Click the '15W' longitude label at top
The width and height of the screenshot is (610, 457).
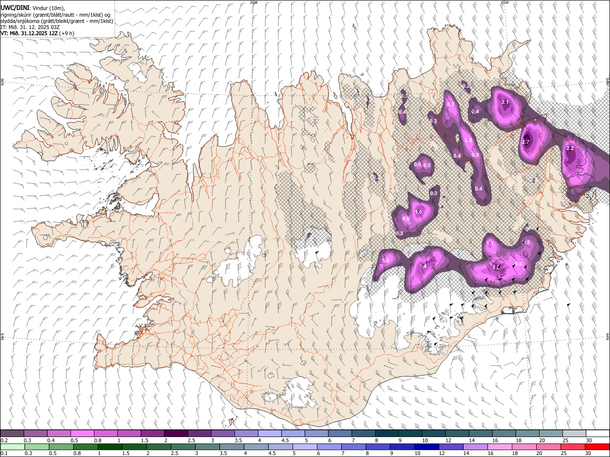tap(505, 2)
